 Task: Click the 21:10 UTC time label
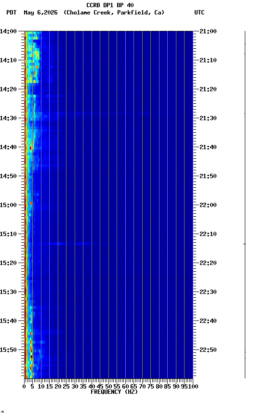click(x=208, y=60)
